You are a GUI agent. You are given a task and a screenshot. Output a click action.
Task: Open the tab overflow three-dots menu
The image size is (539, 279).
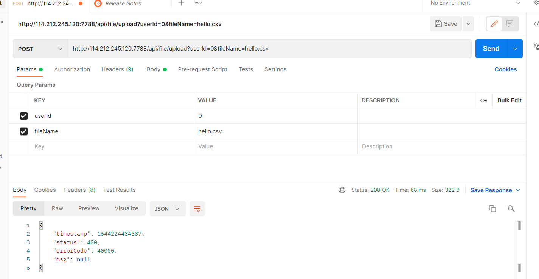(198, 3)
